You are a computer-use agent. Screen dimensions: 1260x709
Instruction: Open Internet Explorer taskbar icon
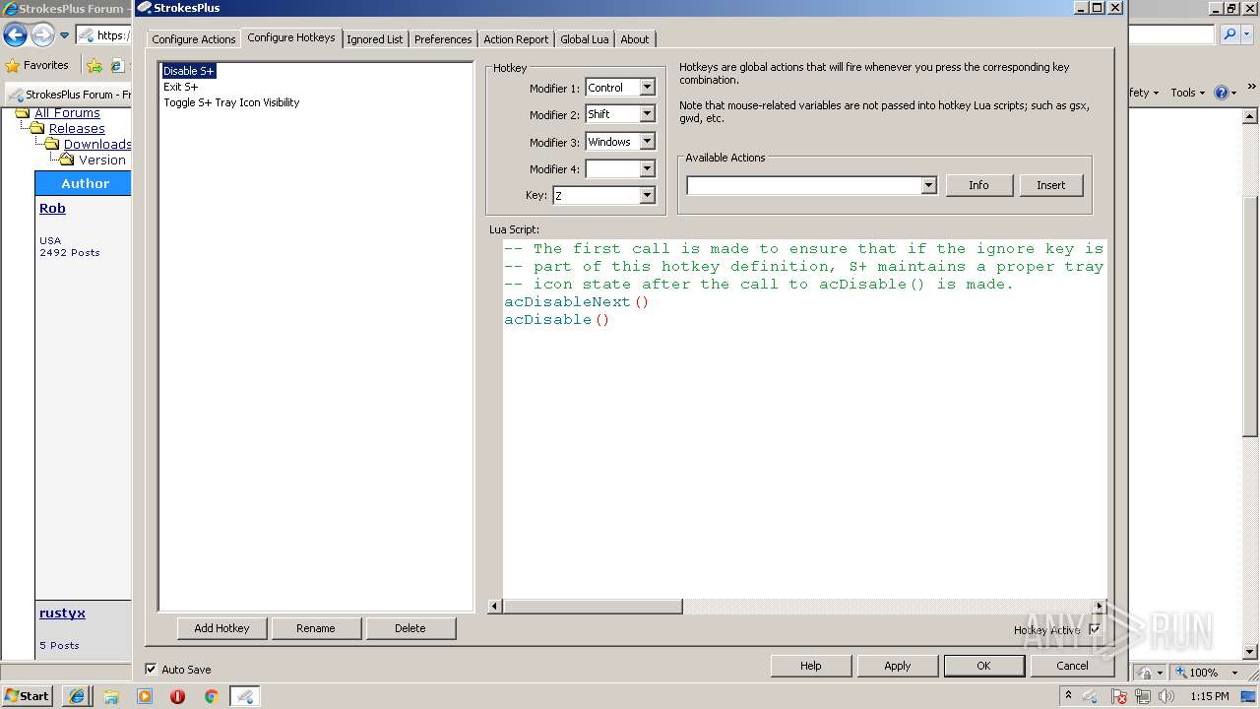77,696
